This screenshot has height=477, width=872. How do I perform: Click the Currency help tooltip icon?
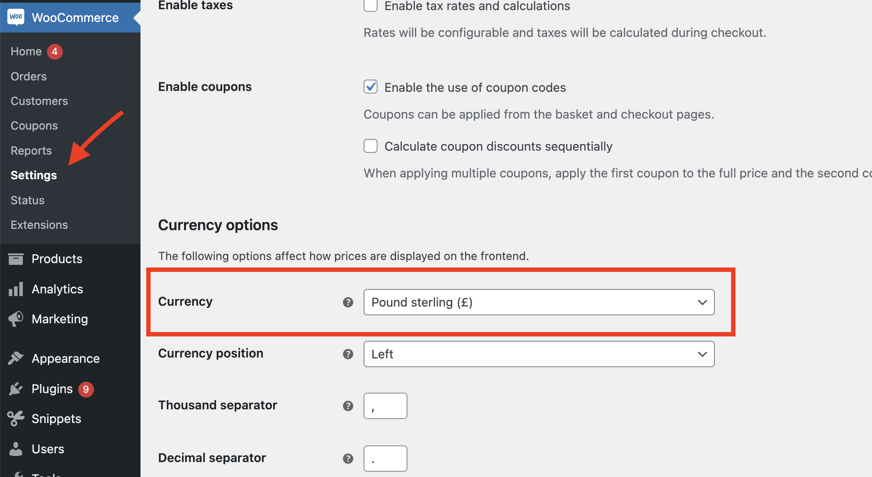pyautogui.click(x=348, y=302)
